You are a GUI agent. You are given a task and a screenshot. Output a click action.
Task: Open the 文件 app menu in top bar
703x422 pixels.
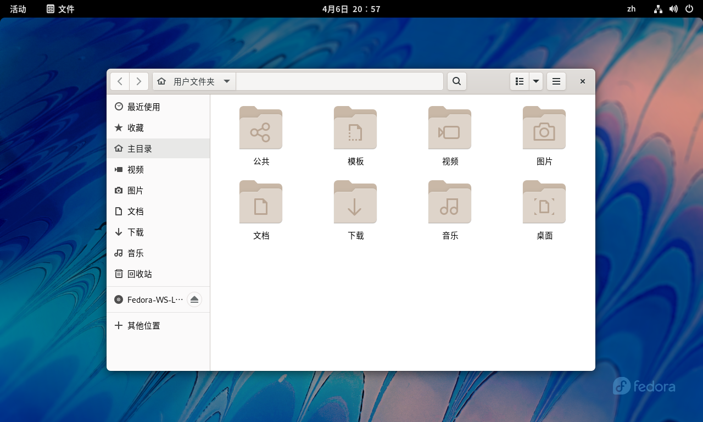tap(60, 9)
